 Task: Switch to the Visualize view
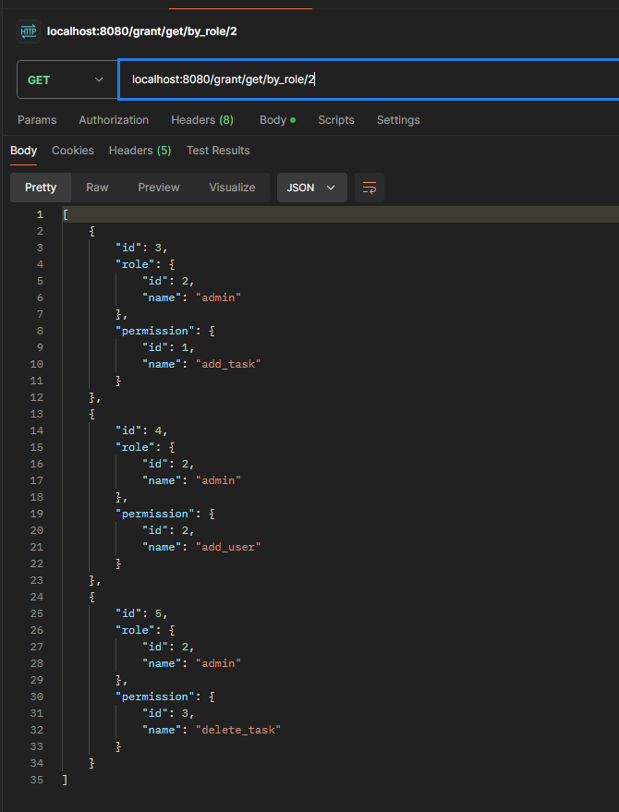[232, 188]
